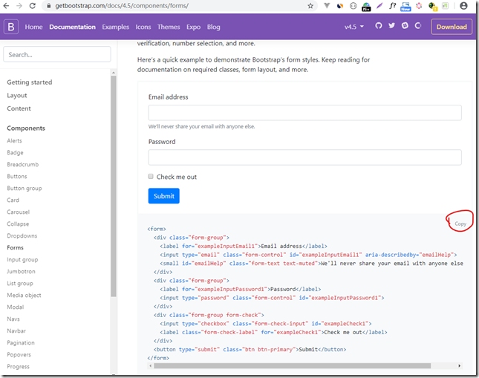This screenshot has height=378, width=479.
Task: Open the Open Collective icon link
Action: click(418, 26)
